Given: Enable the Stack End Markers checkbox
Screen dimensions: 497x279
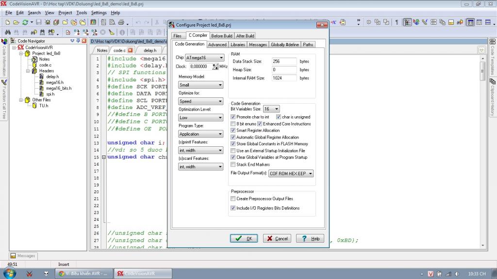Looking at the screenshot, I should (x=233, y=165).
